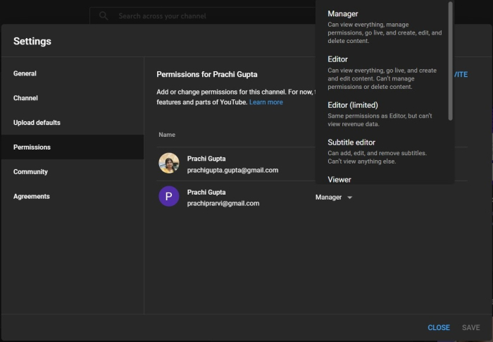The image size is (493, 342).
Task: Open the Permissions settings tab
Action: tap(32, 147)
